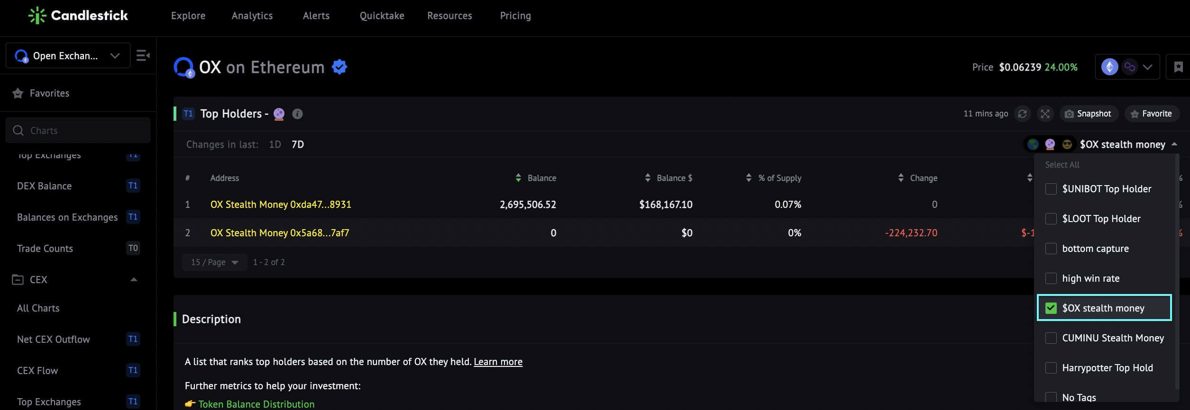Open Trade Counts chart in sidebar
This screenshot has height=410, width=1190.
(45, 249)
